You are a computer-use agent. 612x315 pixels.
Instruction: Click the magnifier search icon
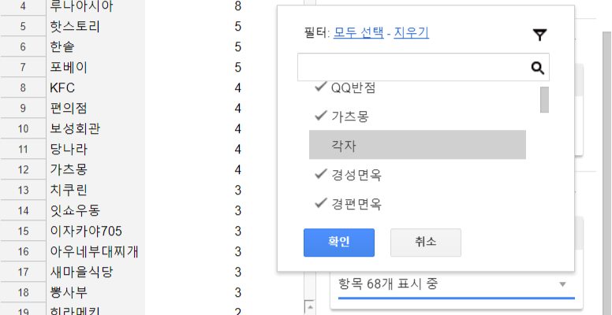pyautogui.click(x=538, y=69)
